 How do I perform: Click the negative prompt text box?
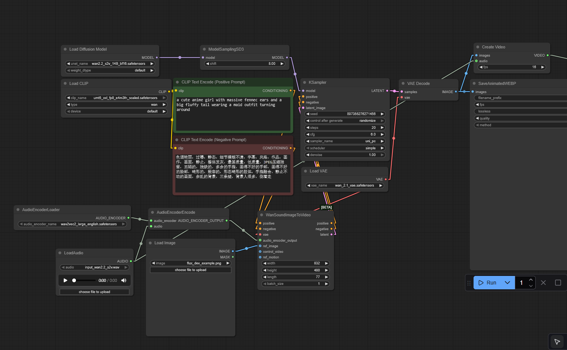(x=233, y=173)
